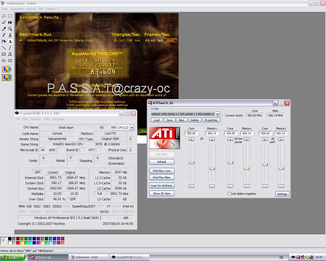
Task: Click the Save profile button
Action: tap(169, 120)
